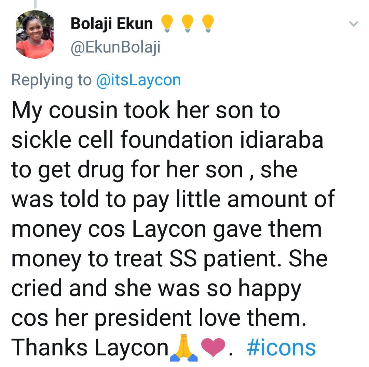Open the #icons hashtag
This screenshot has width=369, height=367.
281,347
